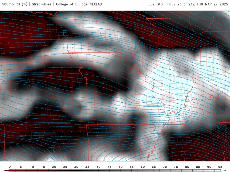Viewport: 230px width, 172px height.
Task: Click the colorbar label "25"
Action: coord(65,167)
